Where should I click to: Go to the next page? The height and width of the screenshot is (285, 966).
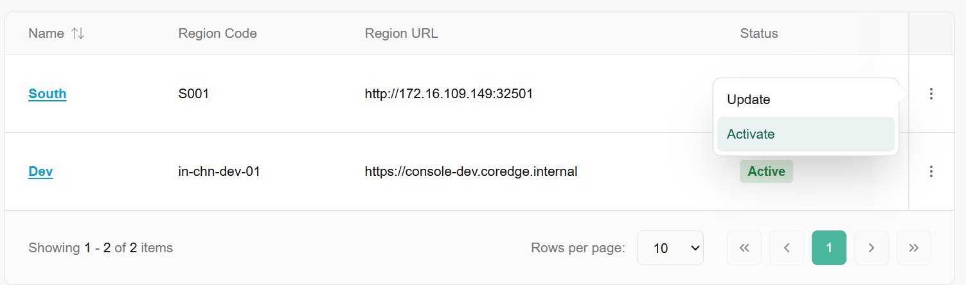point(872,248)
